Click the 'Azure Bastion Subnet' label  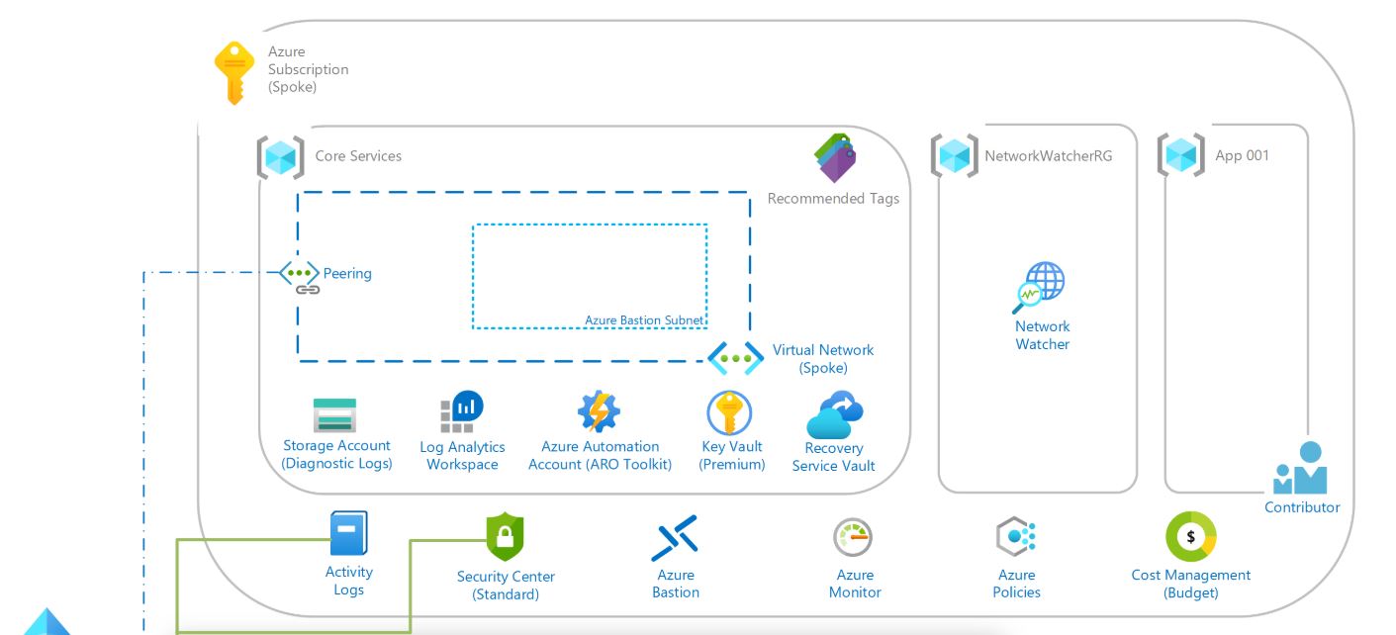tap(644, 320)
